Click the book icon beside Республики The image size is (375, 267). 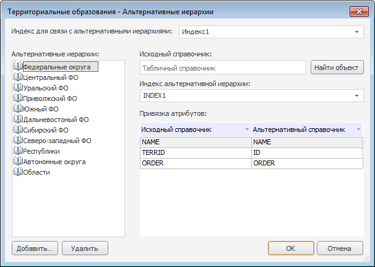[17, 151]
